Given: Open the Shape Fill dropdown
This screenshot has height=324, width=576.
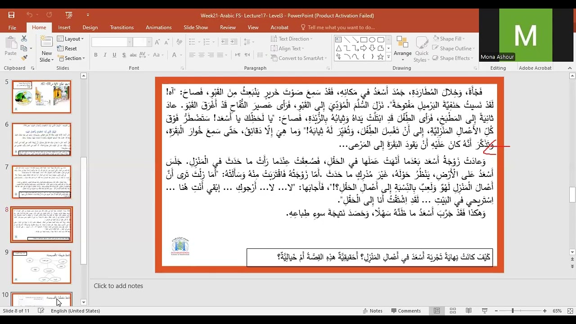Looking at the screenshot, I should point(450,39).
